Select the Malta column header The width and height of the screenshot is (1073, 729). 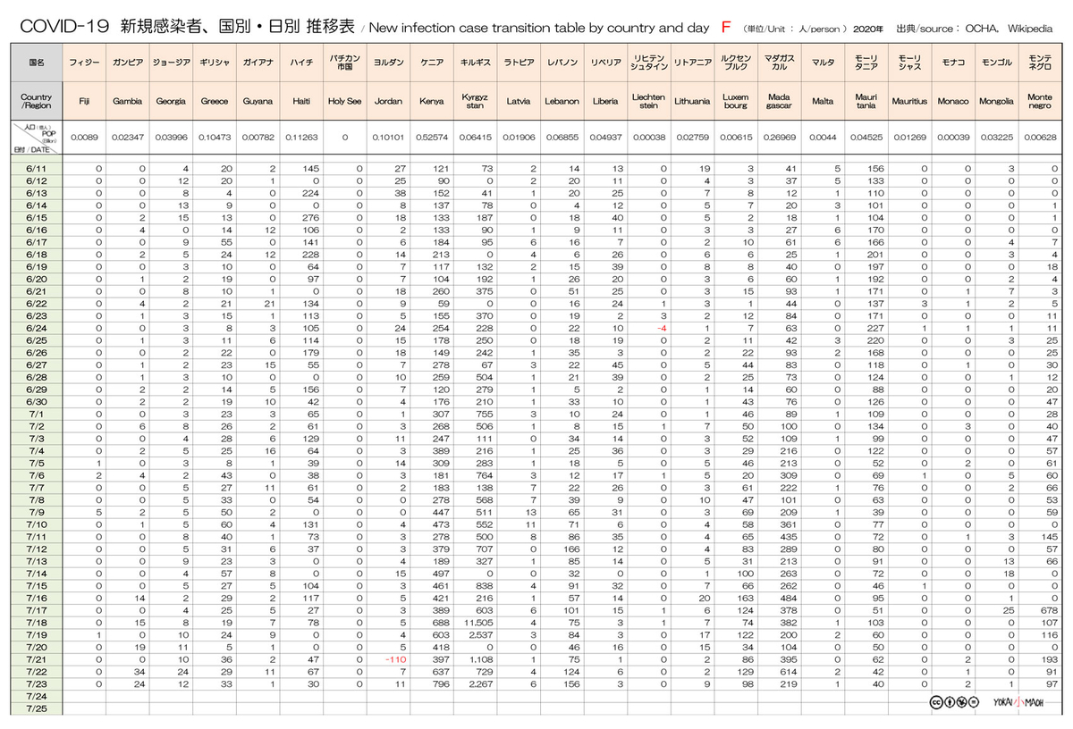pos(822,102)
